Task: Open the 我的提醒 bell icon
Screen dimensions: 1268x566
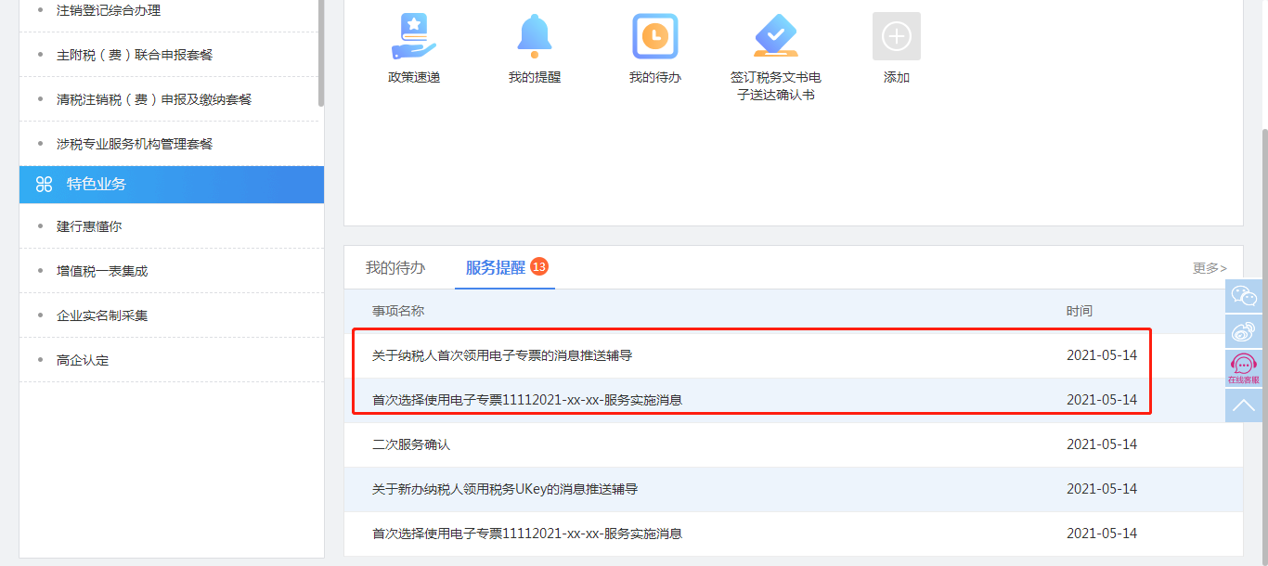Action: 535,37
